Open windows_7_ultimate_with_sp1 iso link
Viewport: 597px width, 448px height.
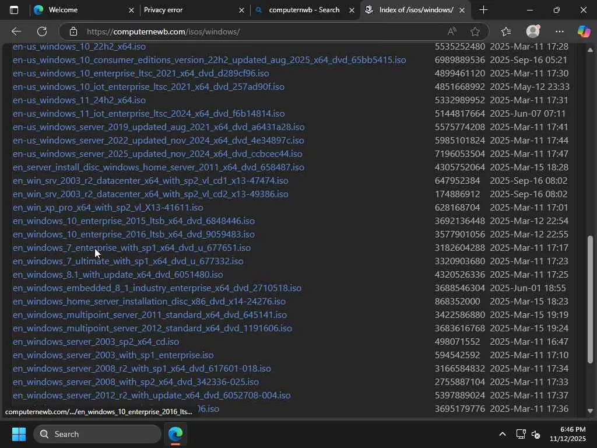coord(128,261)
